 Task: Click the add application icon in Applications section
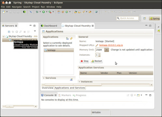click(x=67, y=39)
